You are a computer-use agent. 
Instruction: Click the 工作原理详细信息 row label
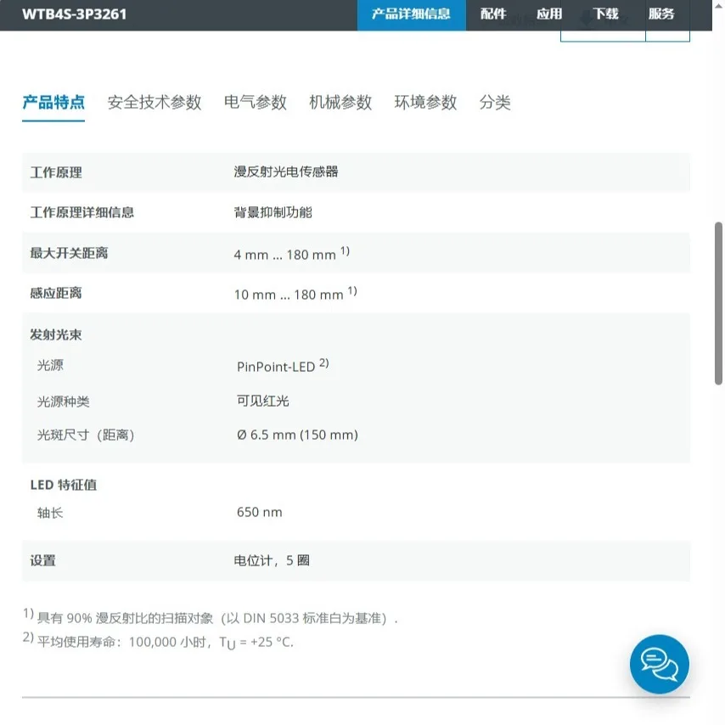81,213
